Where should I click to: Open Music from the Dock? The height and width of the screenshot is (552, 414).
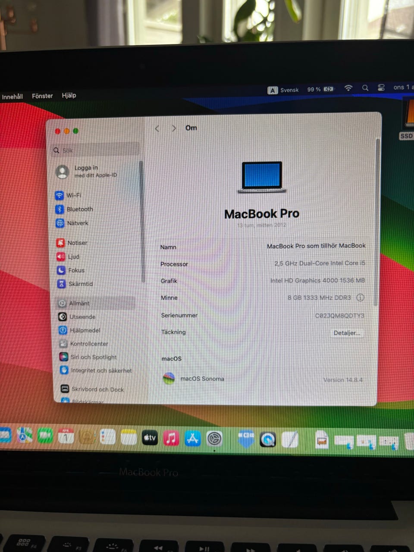click(x=171, y=438)
